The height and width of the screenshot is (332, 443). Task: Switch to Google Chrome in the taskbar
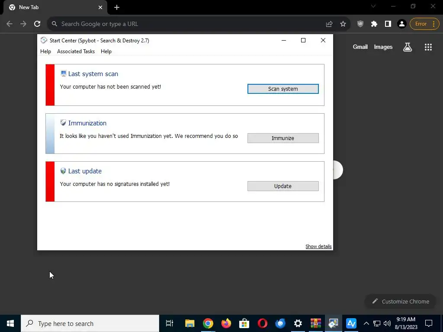point(208,323)
